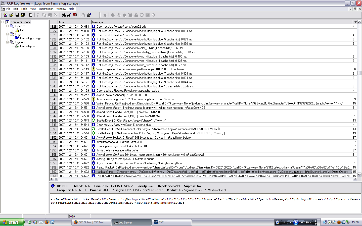Click the Save floppy disk icon

point(17,15)
